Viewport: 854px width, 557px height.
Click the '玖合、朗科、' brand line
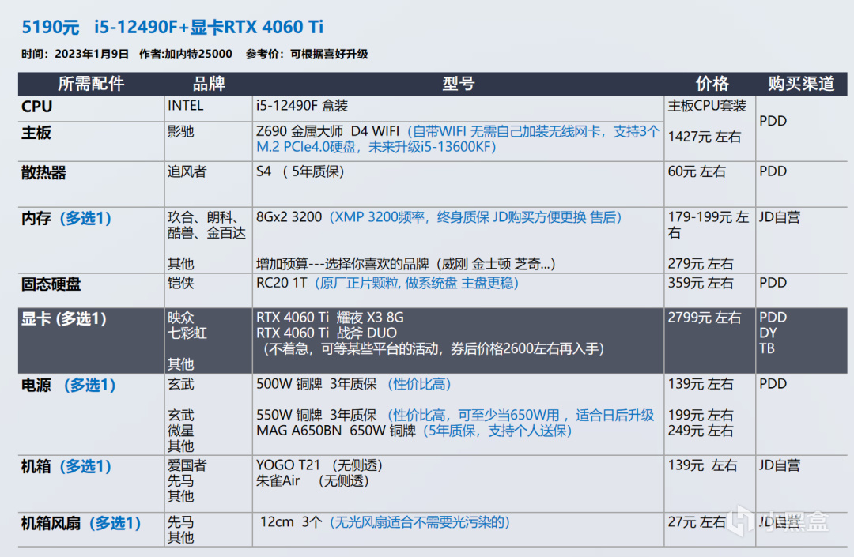[204, 217]
